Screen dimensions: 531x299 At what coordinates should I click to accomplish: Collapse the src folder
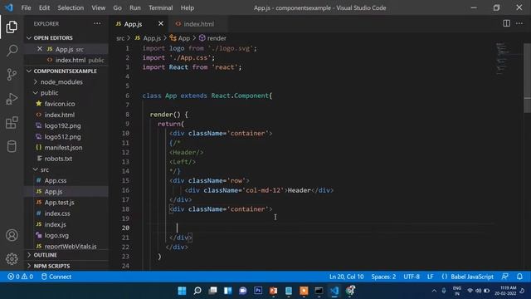66,169
